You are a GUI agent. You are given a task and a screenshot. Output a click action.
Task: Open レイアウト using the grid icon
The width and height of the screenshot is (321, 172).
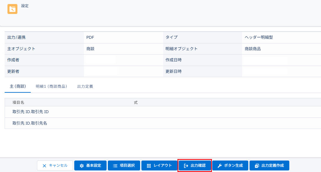tap(149, 165)
